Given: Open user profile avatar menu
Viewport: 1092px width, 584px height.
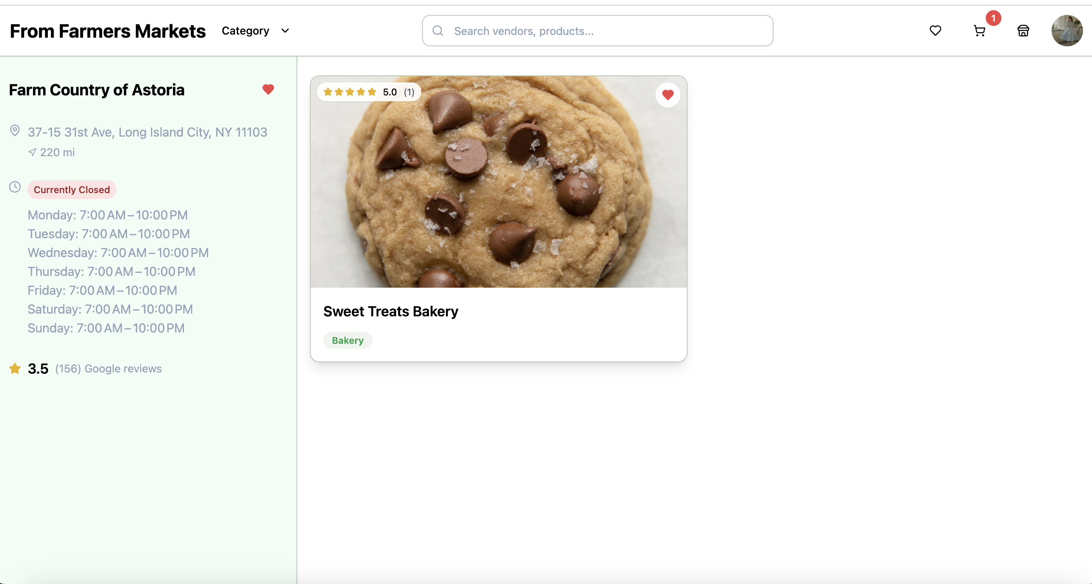Looking at the screenshot, I should coord(1067,31).
